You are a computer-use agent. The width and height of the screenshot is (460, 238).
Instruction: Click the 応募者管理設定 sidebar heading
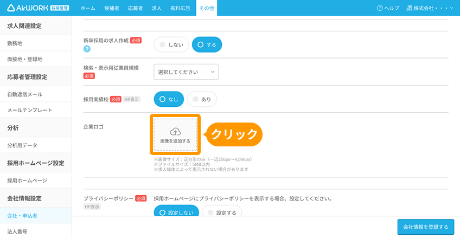(27, 77)
